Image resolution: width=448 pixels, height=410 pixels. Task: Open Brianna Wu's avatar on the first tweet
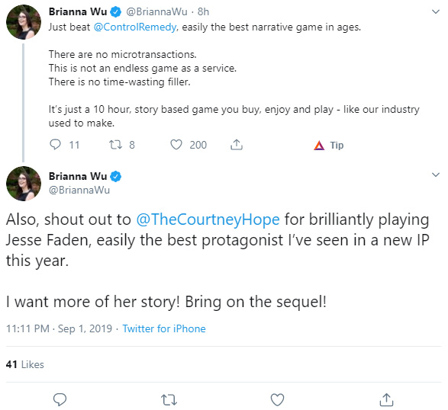pyautogui.click(x=24, y=22)
